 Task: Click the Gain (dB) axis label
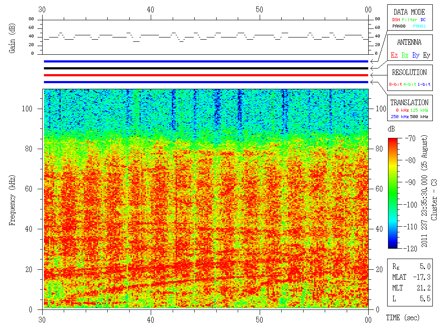tap(12, 38)
